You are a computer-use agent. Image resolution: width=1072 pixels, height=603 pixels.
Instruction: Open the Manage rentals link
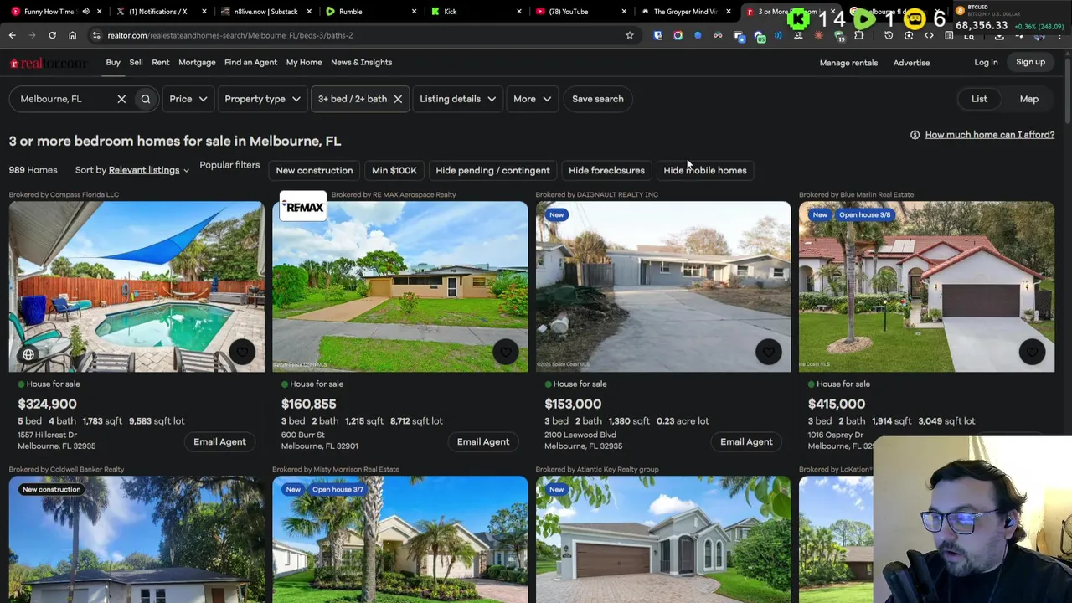[848, 63]
